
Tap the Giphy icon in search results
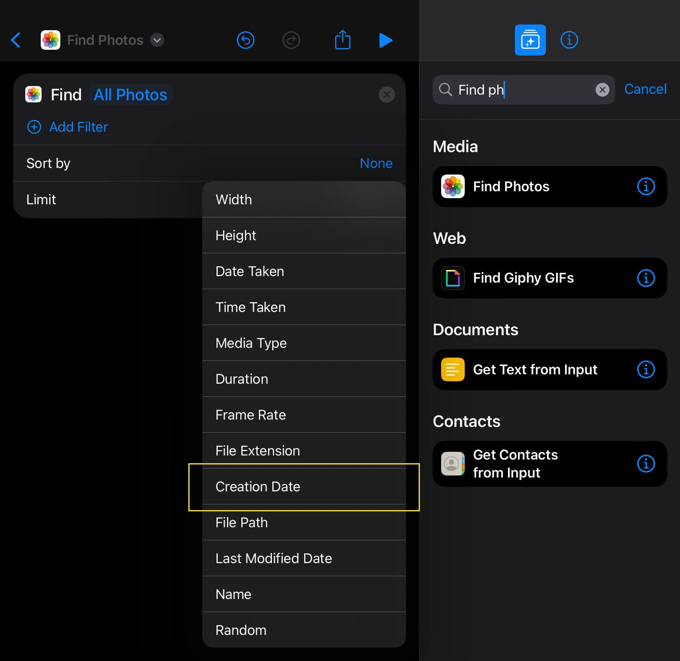point(453,278)
